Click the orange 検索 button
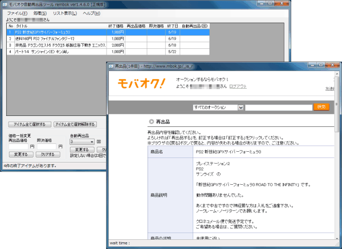This screenshot has height=249, width=342. pos(321,107)
